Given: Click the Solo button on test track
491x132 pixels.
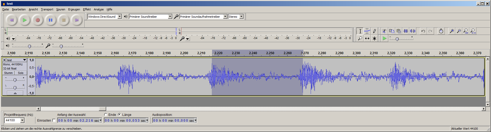Looking at the screenshot, I should 21,73.
